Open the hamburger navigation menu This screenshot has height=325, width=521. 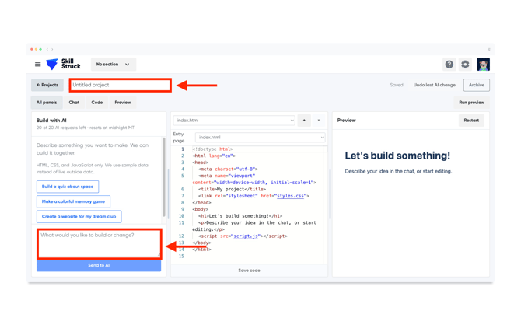[38, 64]
